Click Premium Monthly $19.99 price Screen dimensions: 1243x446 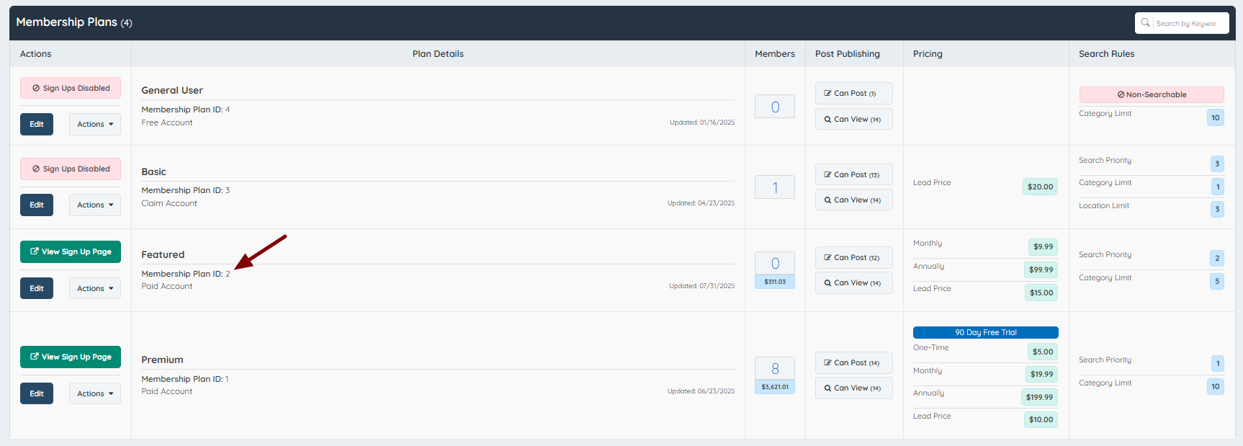click(1041, 374)
